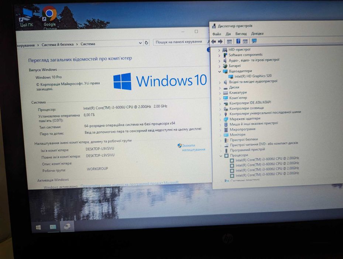Screen dimensions: 343x259
Task: Click the blue Help toolbar icon in Device Manager
Action: pyautogui.click(x=239, y=41)
